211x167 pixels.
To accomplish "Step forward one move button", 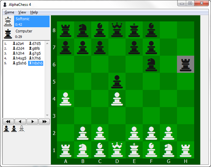I will click(x=32, y=121).
